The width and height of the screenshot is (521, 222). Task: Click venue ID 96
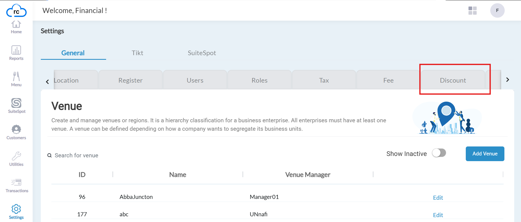tap(82, 197)
